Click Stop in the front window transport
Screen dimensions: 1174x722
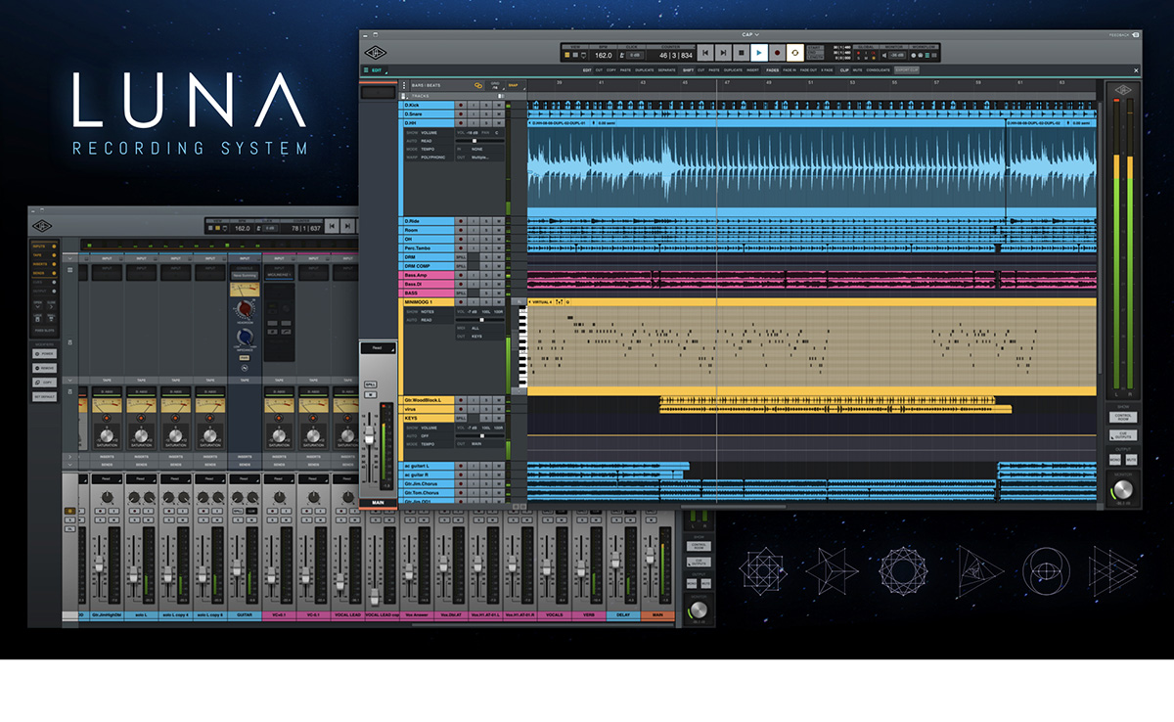click(742, 53)
